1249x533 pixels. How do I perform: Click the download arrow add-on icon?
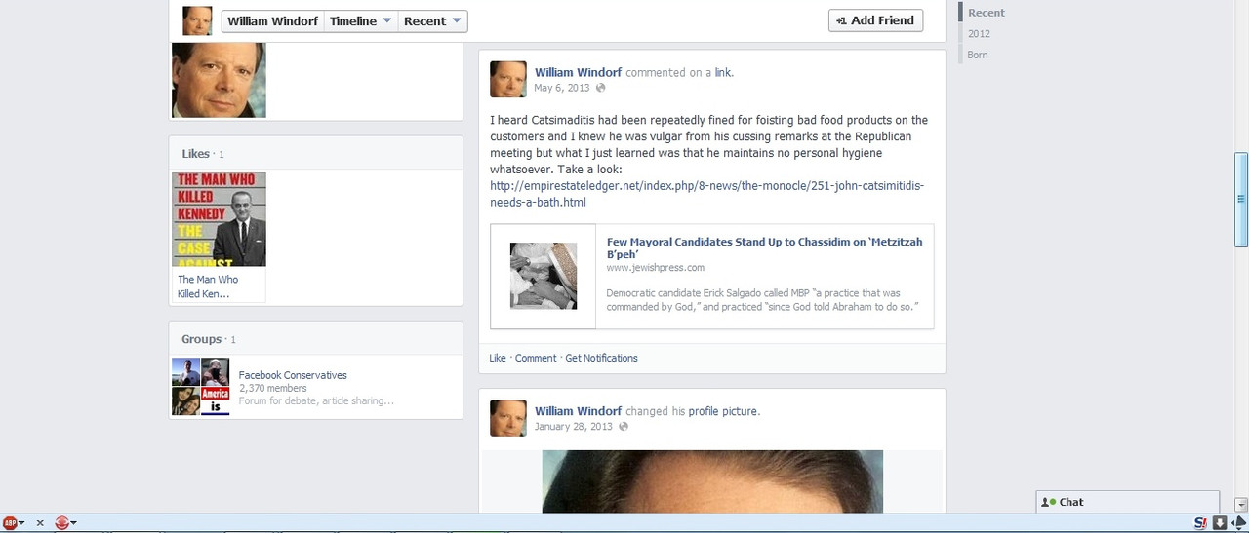coord(1220,523)
